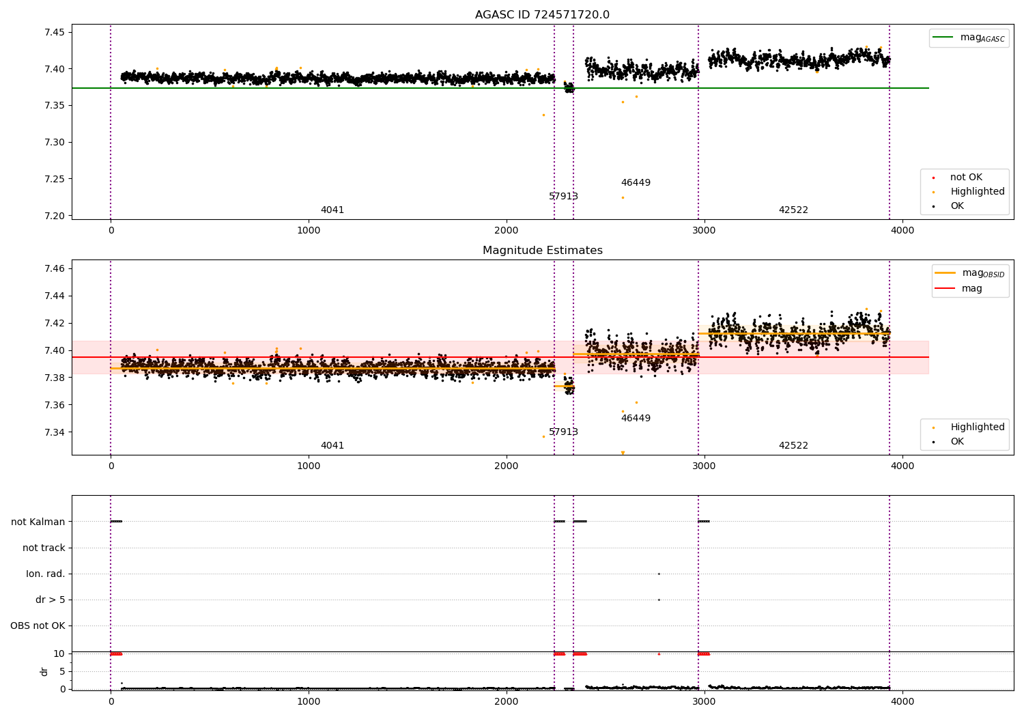
Task: Select the "7.38" y-axis tick label
Action: coord(55,378)
